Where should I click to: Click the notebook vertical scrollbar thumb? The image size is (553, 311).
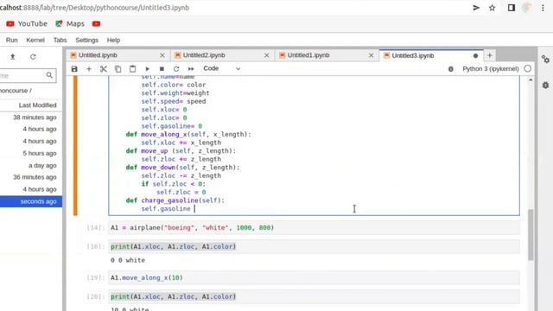531,235
